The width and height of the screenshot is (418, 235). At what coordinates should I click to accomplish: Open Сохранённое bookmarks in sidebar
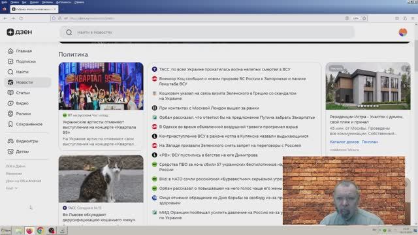coord(25,124)
